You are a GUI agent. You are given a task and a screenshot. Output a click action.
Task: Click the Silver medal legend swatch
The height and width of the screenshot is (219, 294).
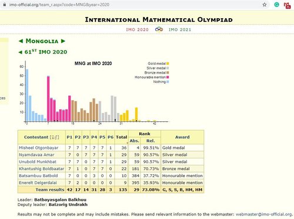[168, 68]
